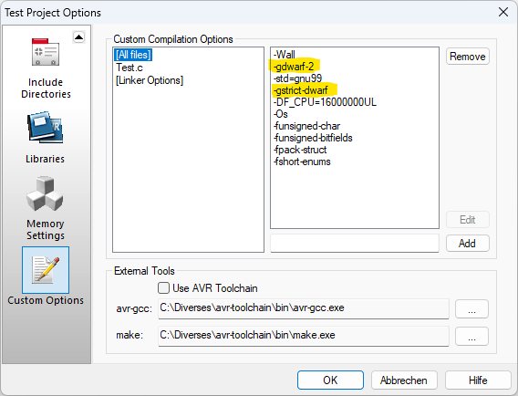
Task: Click the Edit button
Action: tap(468, 220)
